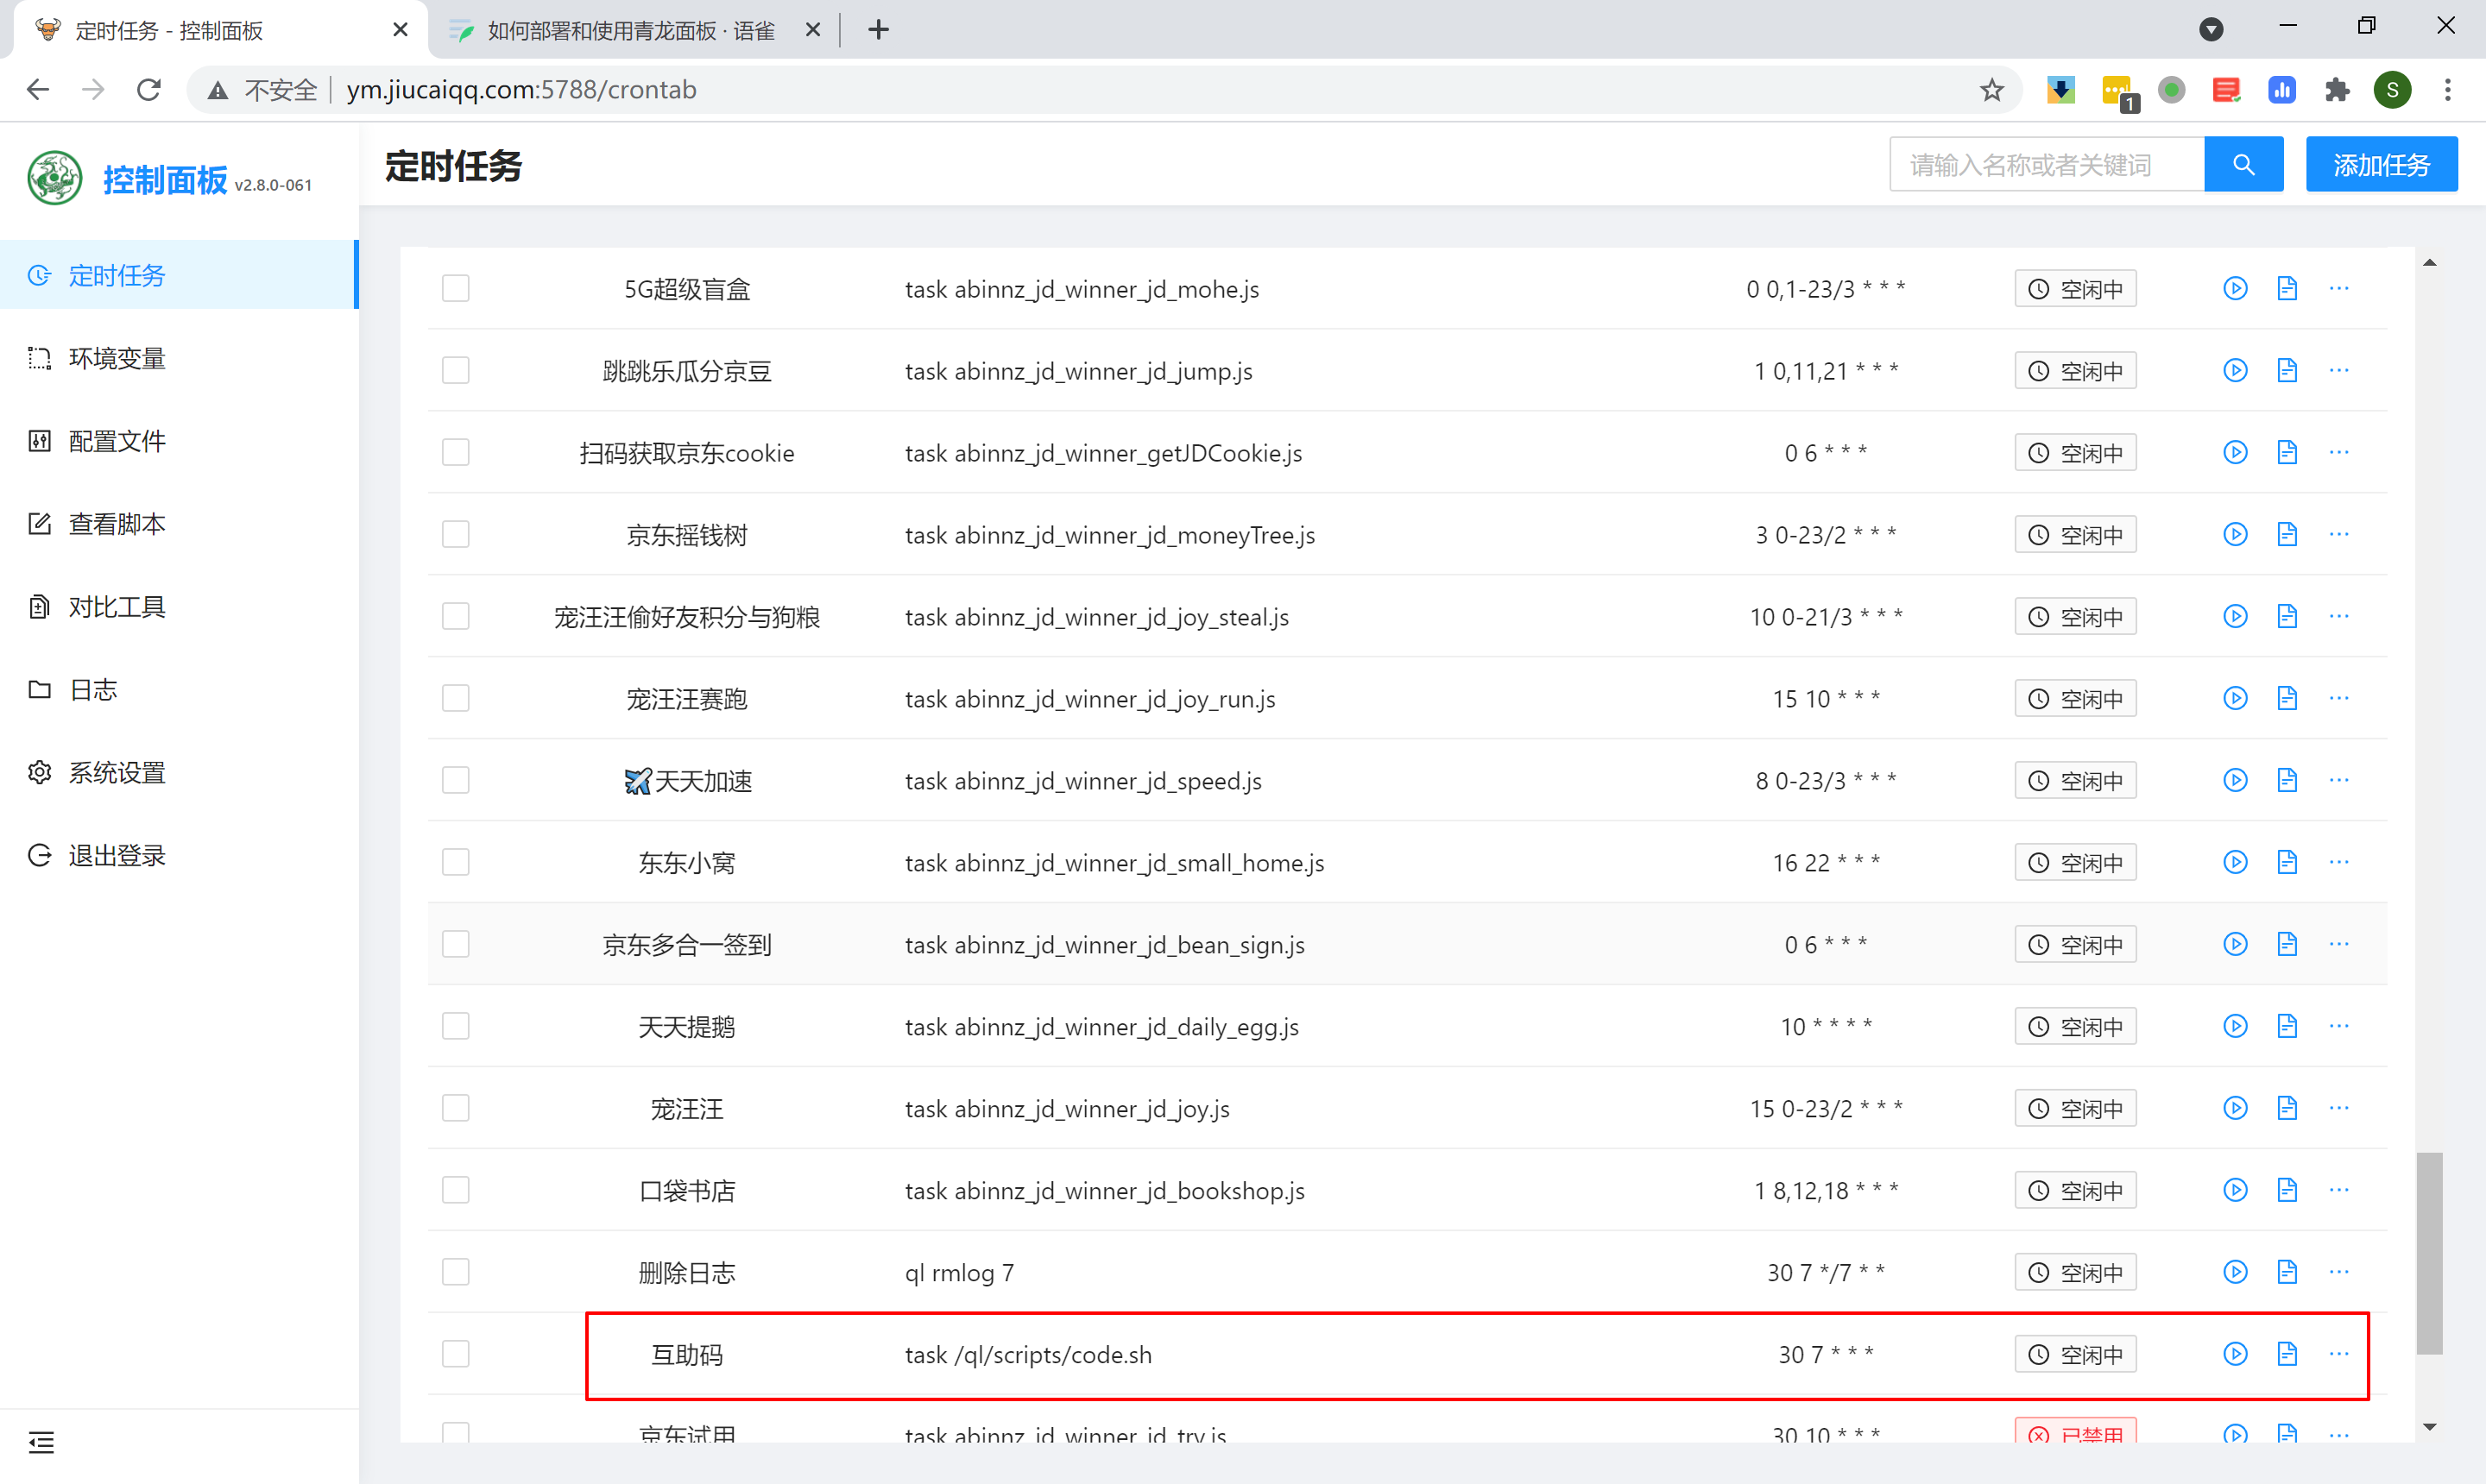Viewport: 2486px width, 1484px height.
Task: Run the 互助码 task play icon
Action: (2235, 1354)
